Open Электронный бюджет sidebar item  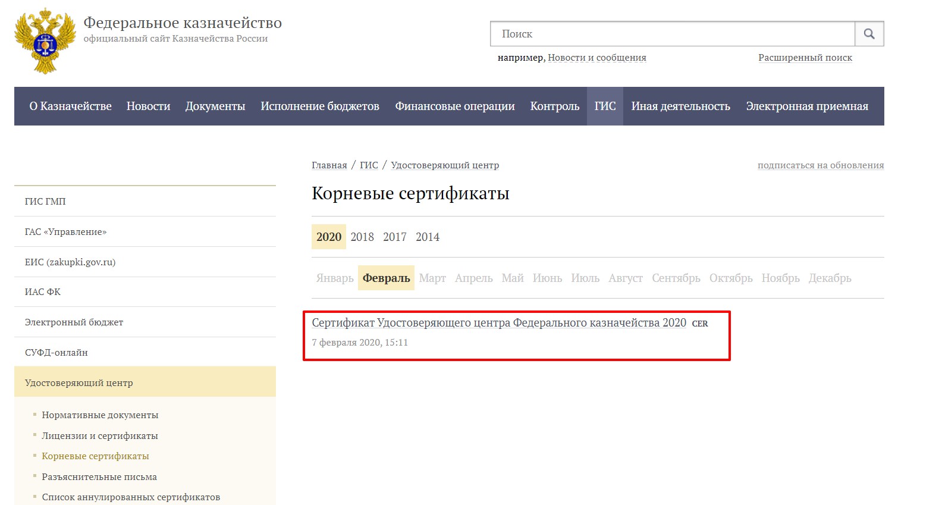point(145,322)
